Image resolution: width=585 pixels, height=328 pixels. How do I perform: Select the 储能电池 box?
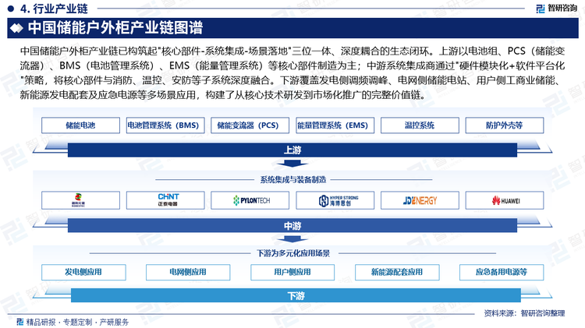(80, 125)
